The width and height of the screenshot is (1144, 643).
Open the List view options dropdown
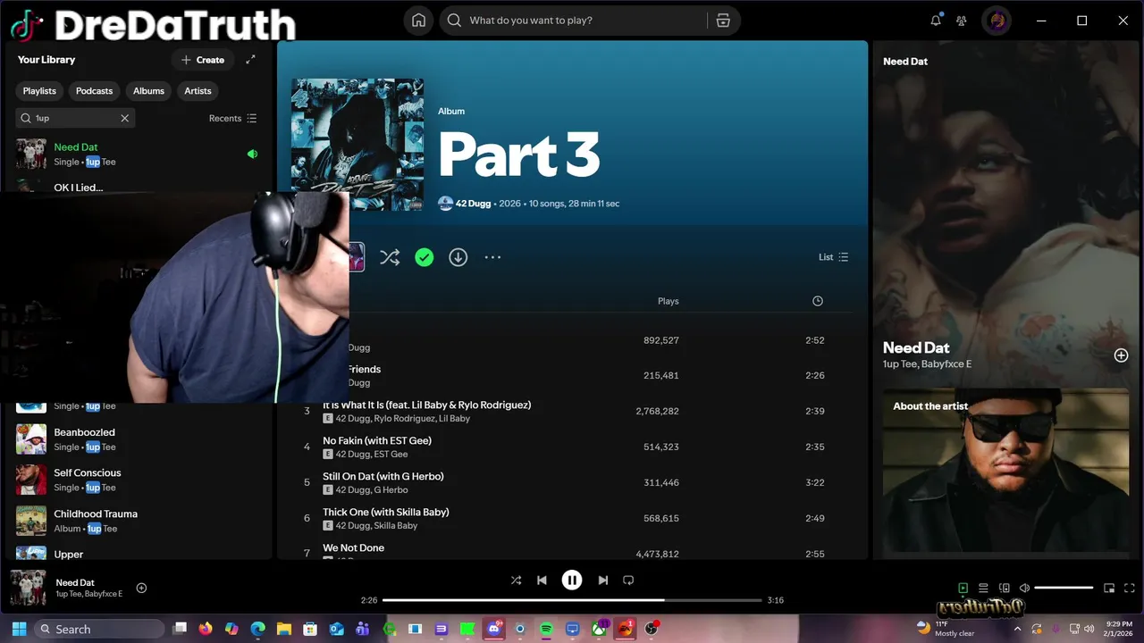(x=833, y=257)
